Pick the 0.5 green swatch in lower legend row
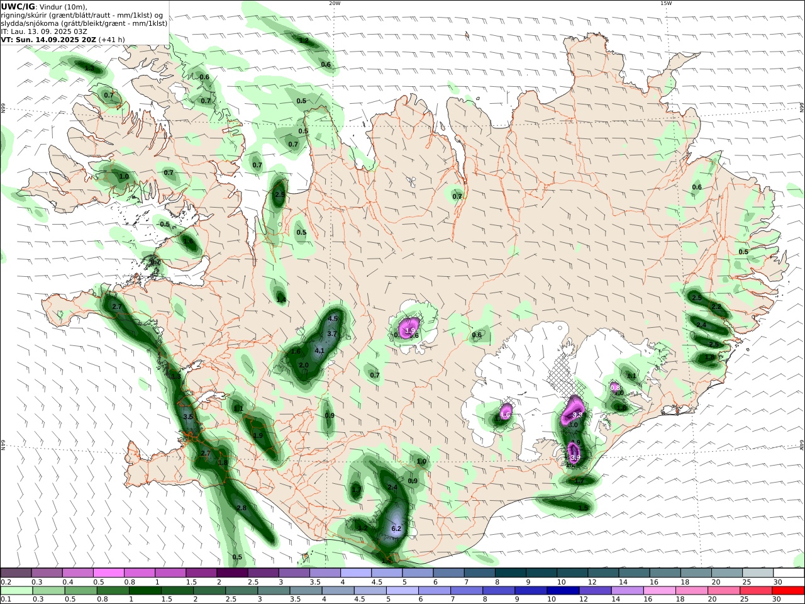The image size is (805, 604). [81, 590]
